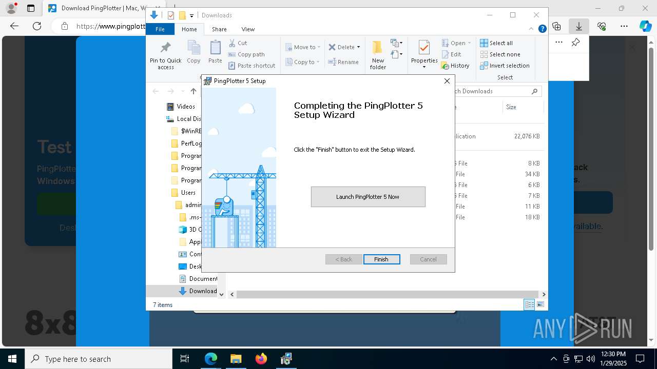This screenshot has height=369, width=657.
Task: Show hidden tray icons chevron
Action: pos(553,359)
